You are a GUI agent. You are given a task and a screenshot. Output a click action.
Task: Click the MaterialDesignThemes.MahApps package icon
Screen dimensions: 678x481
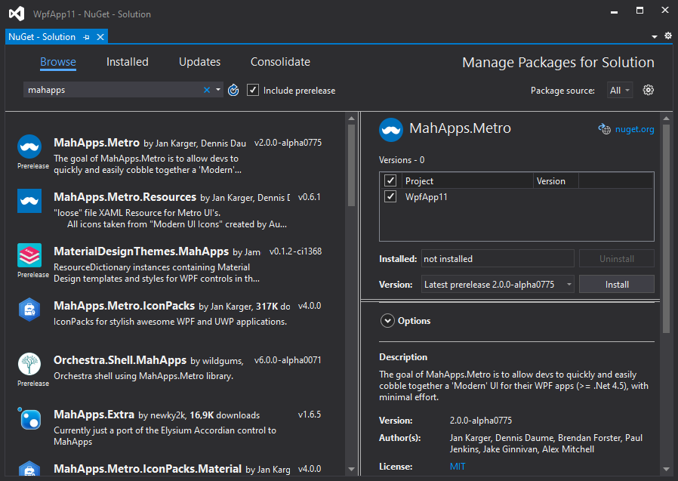coord(29,255)
